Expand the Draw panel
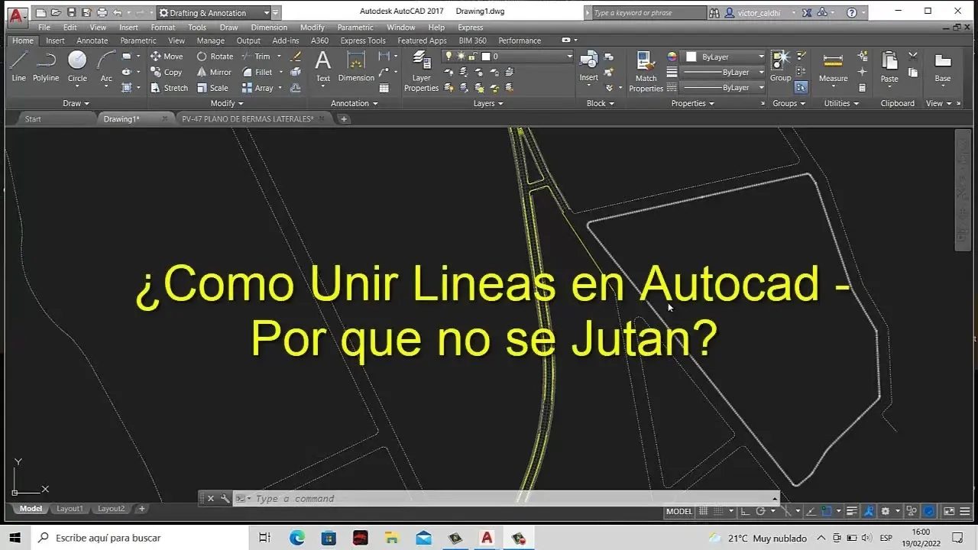The image size is (978, 550). pyautogui.click(x=76, y=103)
